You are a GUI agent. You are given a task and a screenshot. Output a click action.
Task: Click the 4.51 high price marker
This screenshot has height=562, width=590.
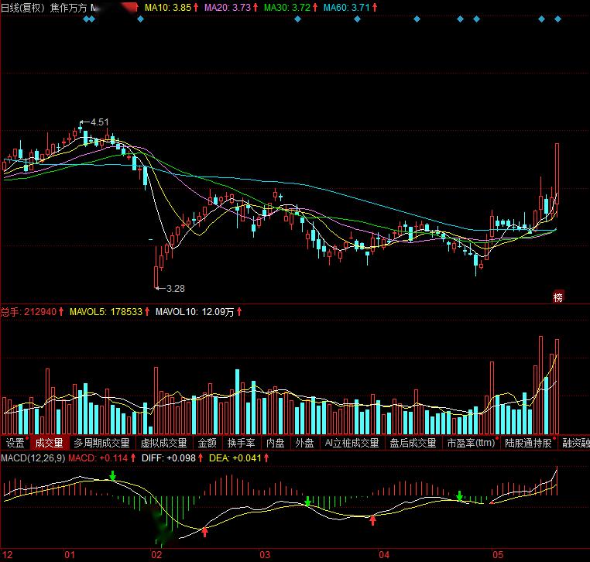pos(99,122)
